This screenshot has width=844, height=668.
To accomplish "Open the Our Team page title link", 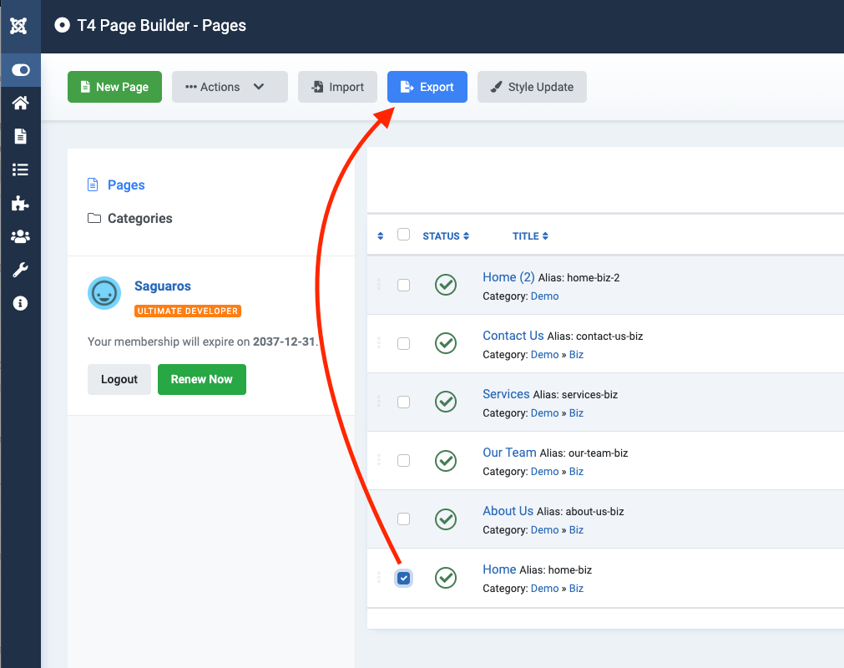I will click(509, 452).
